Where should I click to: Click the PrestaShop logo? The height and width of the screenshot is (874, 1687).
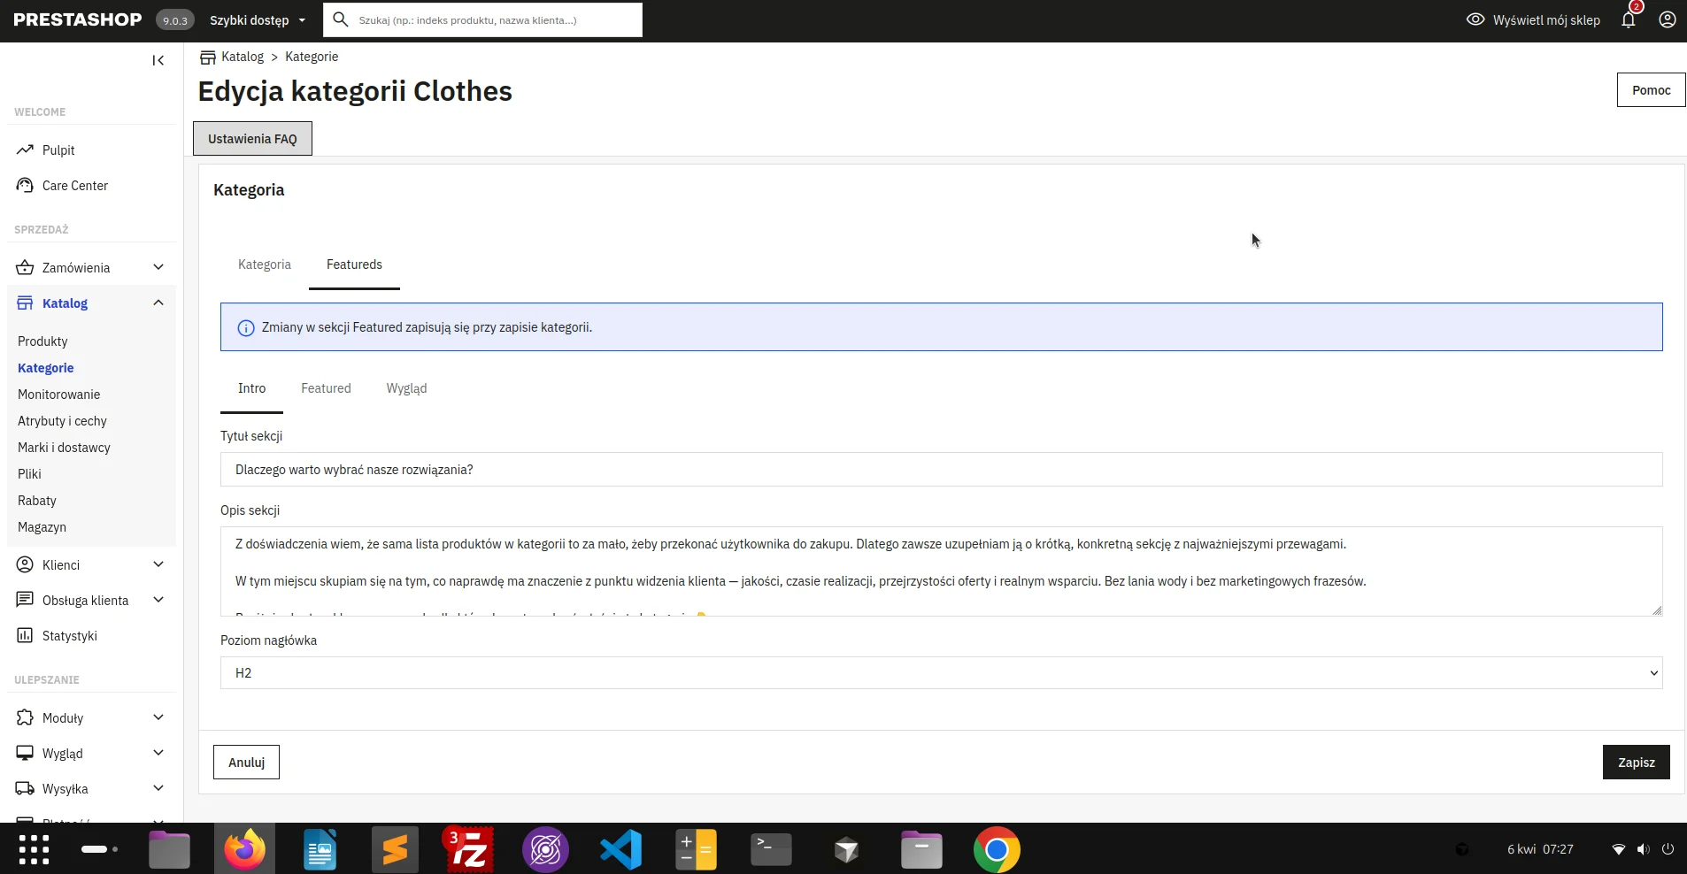(x=78, y=19)
